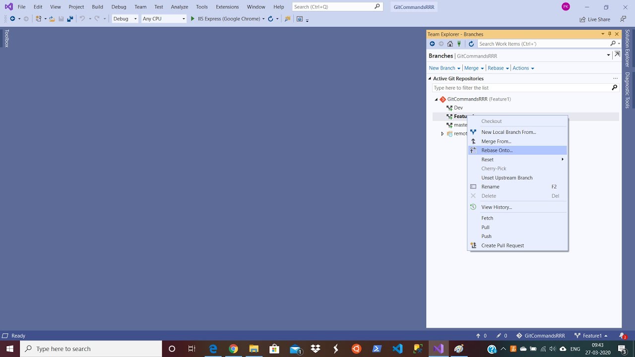Click the Visual Studio Search box
This screenshot has height=357, width=635.
tap(337, 7)
